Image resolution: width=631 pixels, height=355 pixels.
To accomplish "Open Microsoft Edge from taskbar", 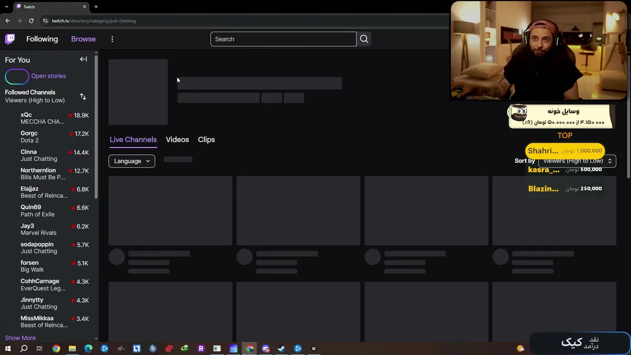I will 88,349.
